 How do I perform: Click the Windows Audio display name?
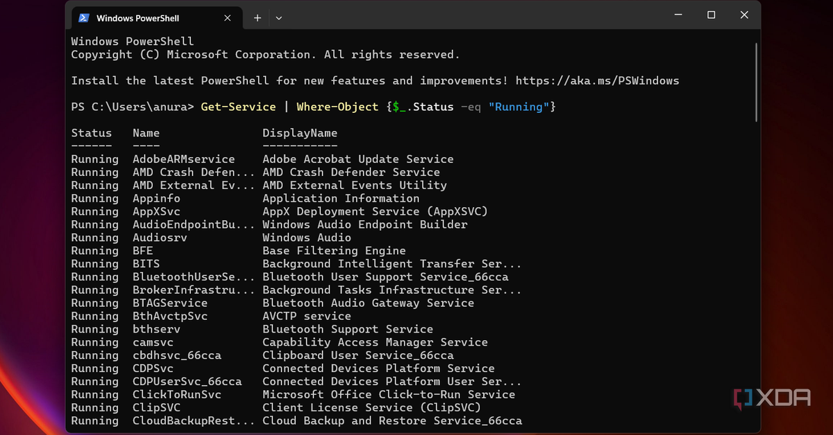(x=306, y=237)
